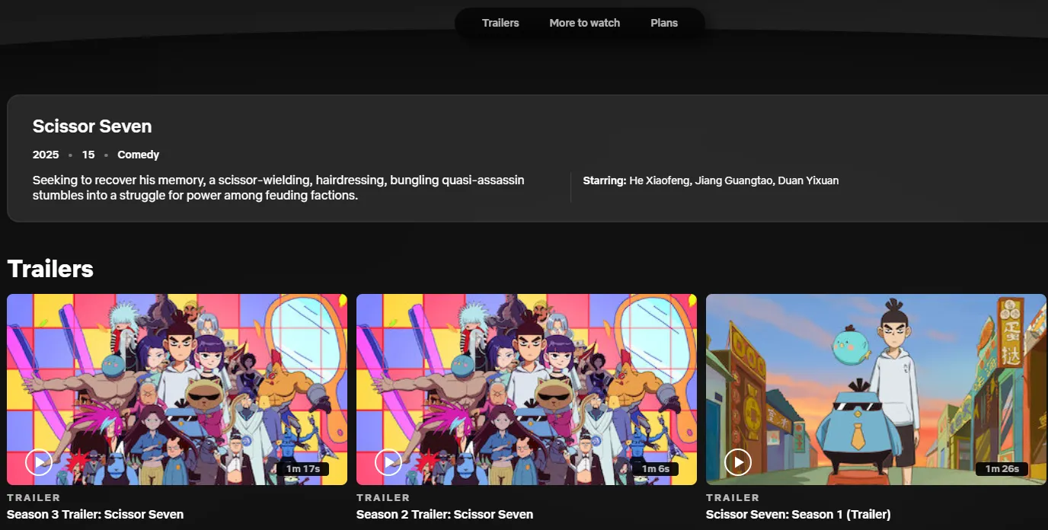Open the More to watch tab
Screen dimensions: 1048x530
(584, 23)
